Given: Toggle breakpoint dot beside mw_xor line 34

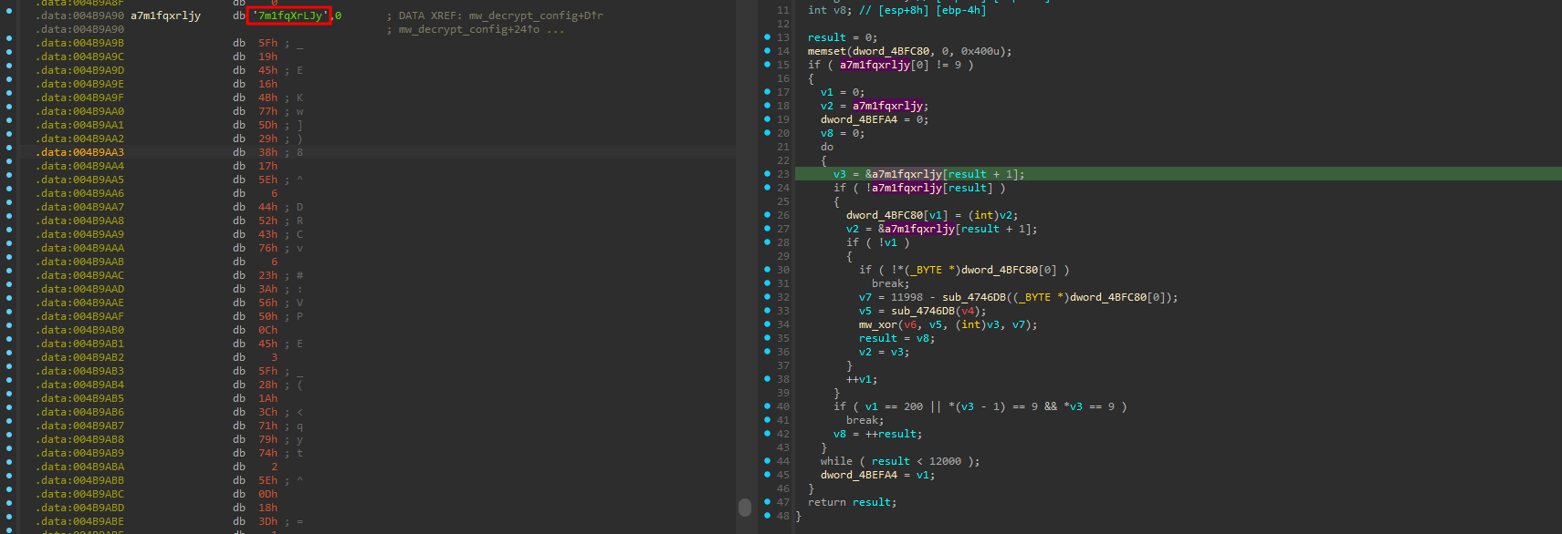Looking at the screenshot, I should (x=767, y=324).
